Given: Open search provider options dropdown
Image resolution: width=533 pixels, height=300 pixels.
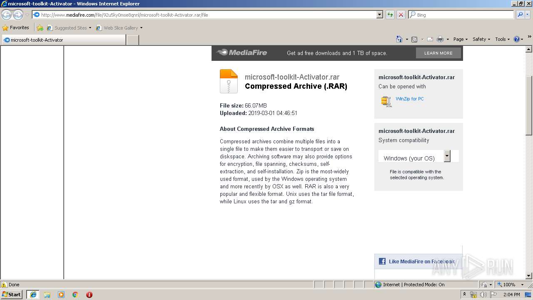Looking at the screenshot, I should click(x=528, y=15).
